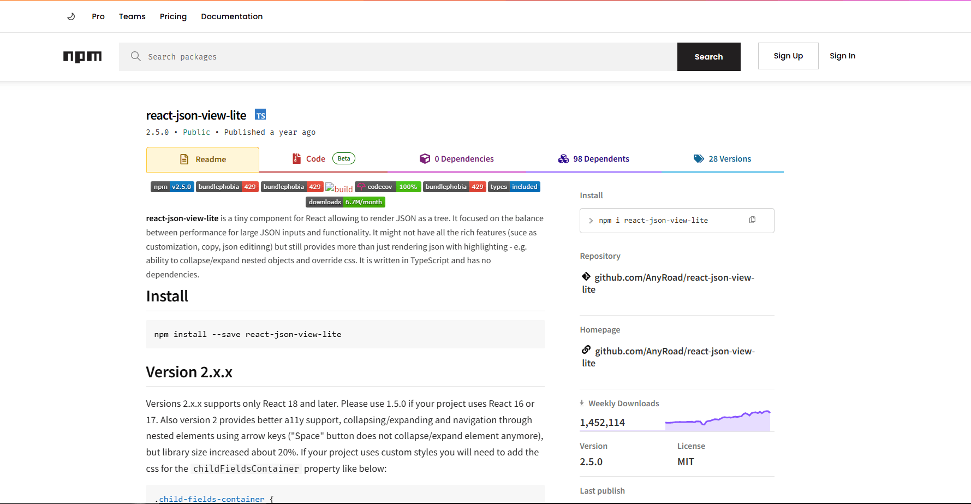This screenshot has width=971, height=504.
Task: Click the "Last publish" label
Action: point(602,491)
